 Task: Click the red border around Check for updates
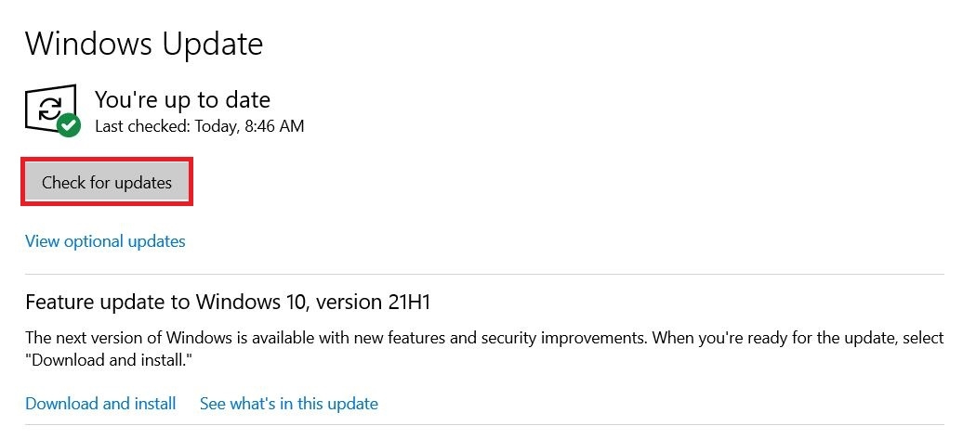tap(107, 161)
